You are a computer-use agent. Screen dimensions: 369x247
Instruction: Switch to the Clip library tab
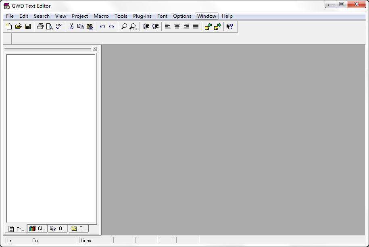tap(37, 228)
